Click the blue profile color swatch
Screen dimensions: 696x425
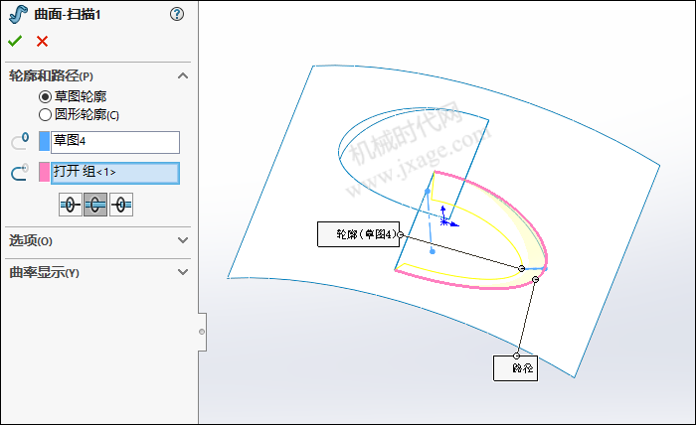tap(45, 141)
